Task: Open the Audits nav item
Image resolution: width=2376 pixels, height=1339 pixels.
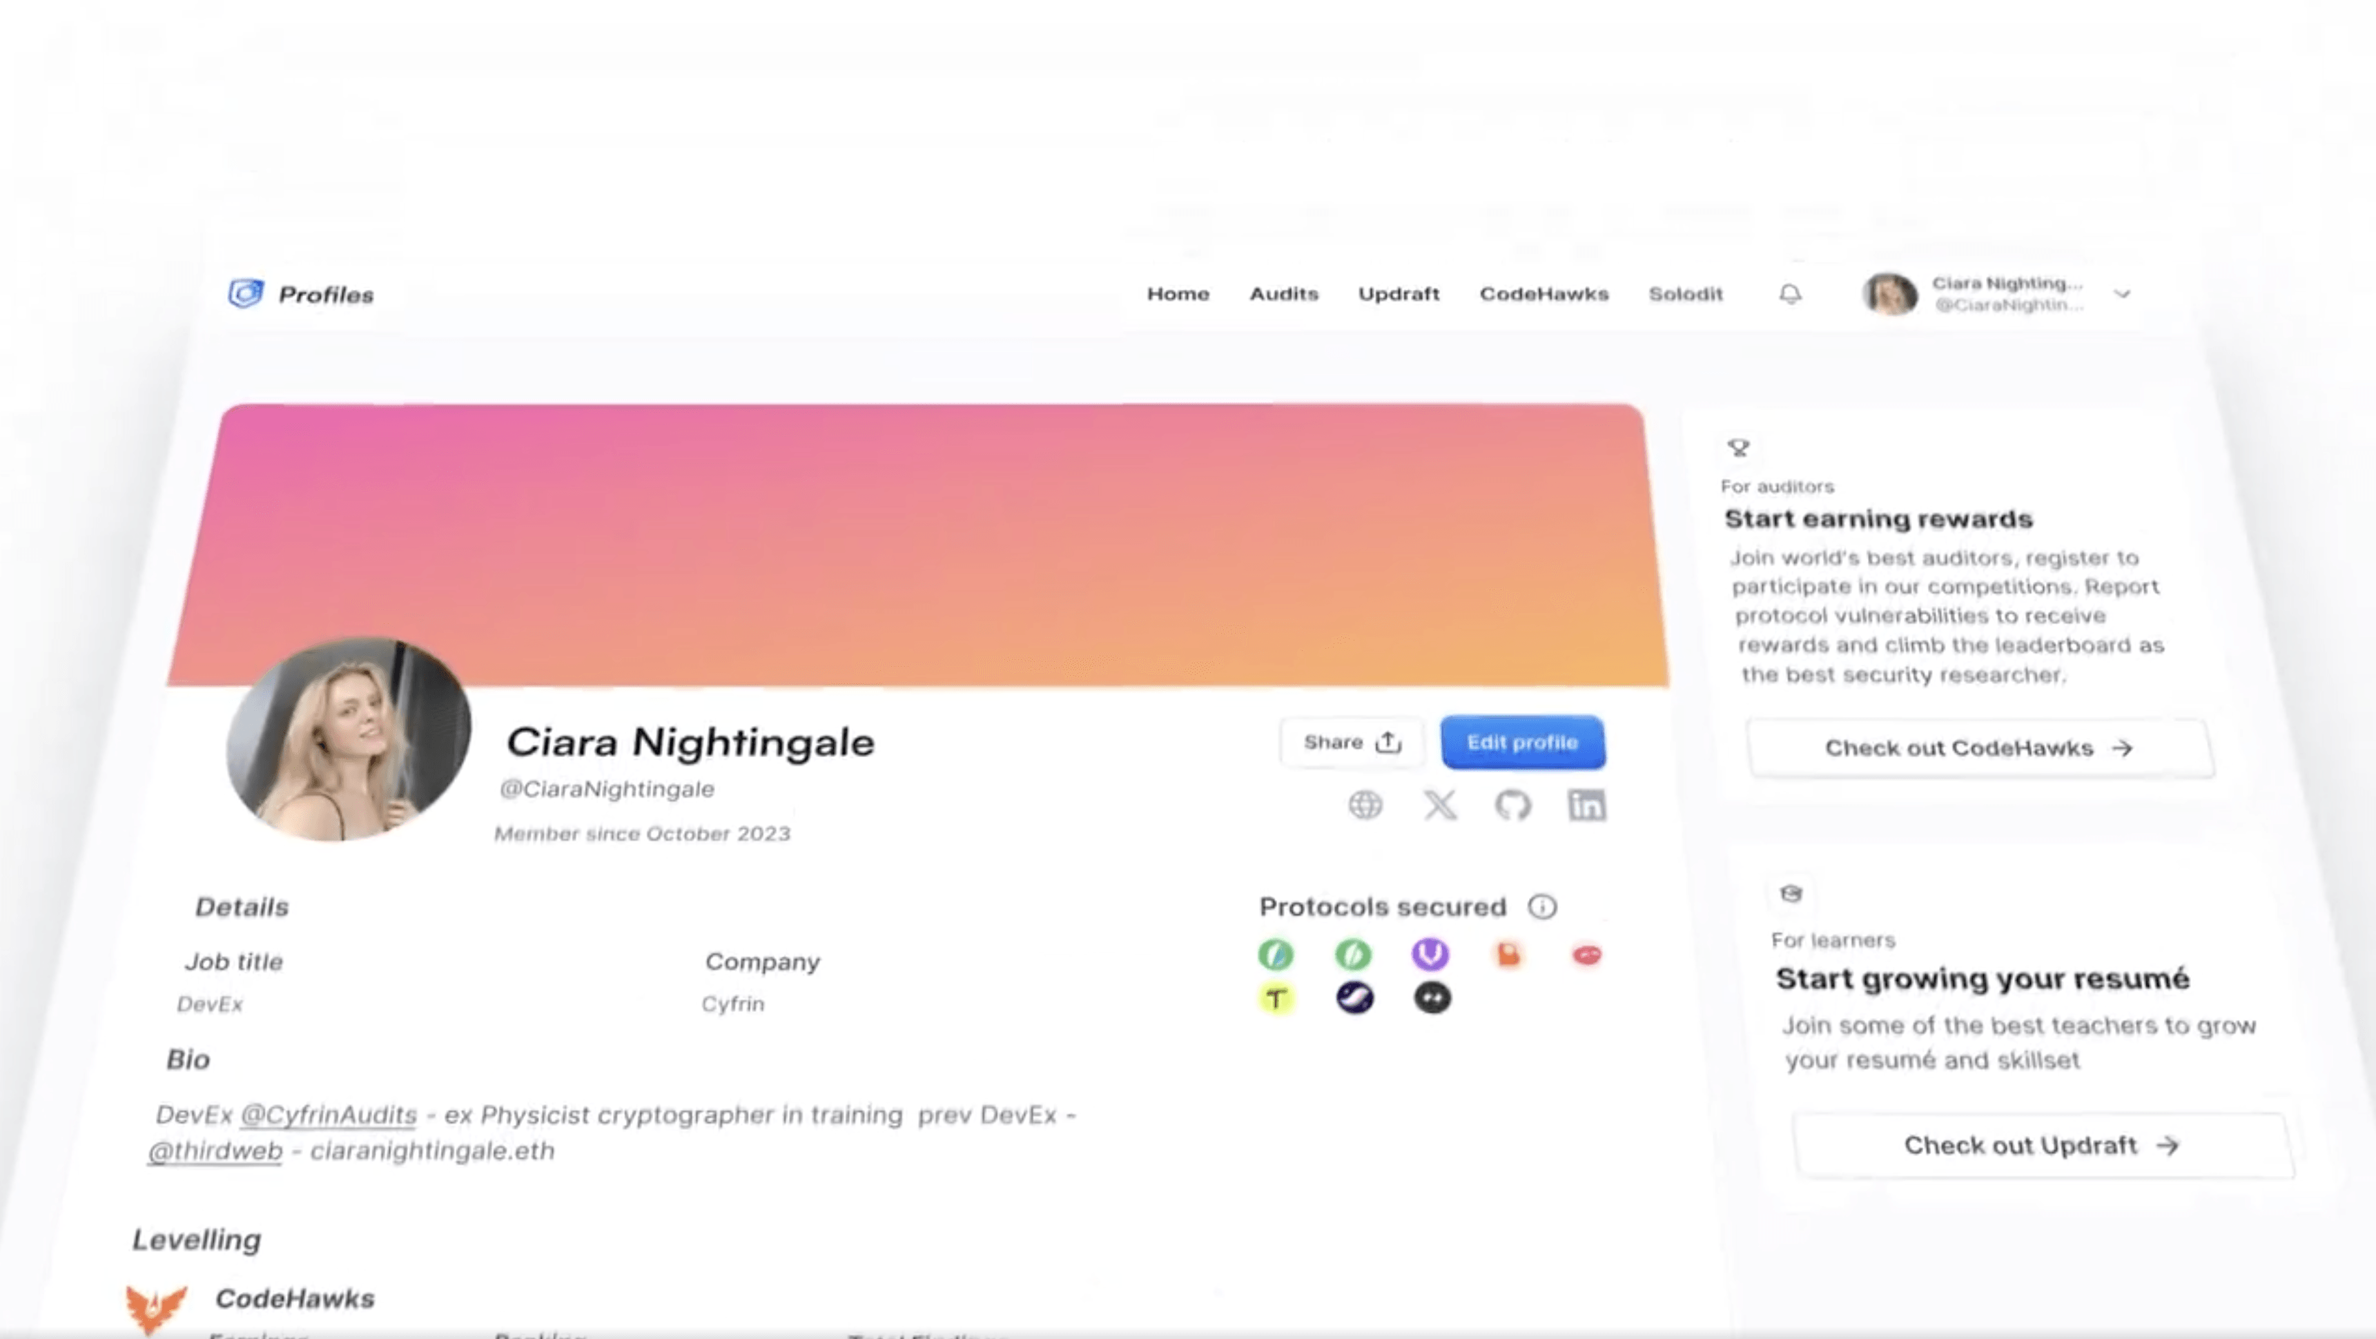Action: pyautogui.click(x=1284, y=294)
